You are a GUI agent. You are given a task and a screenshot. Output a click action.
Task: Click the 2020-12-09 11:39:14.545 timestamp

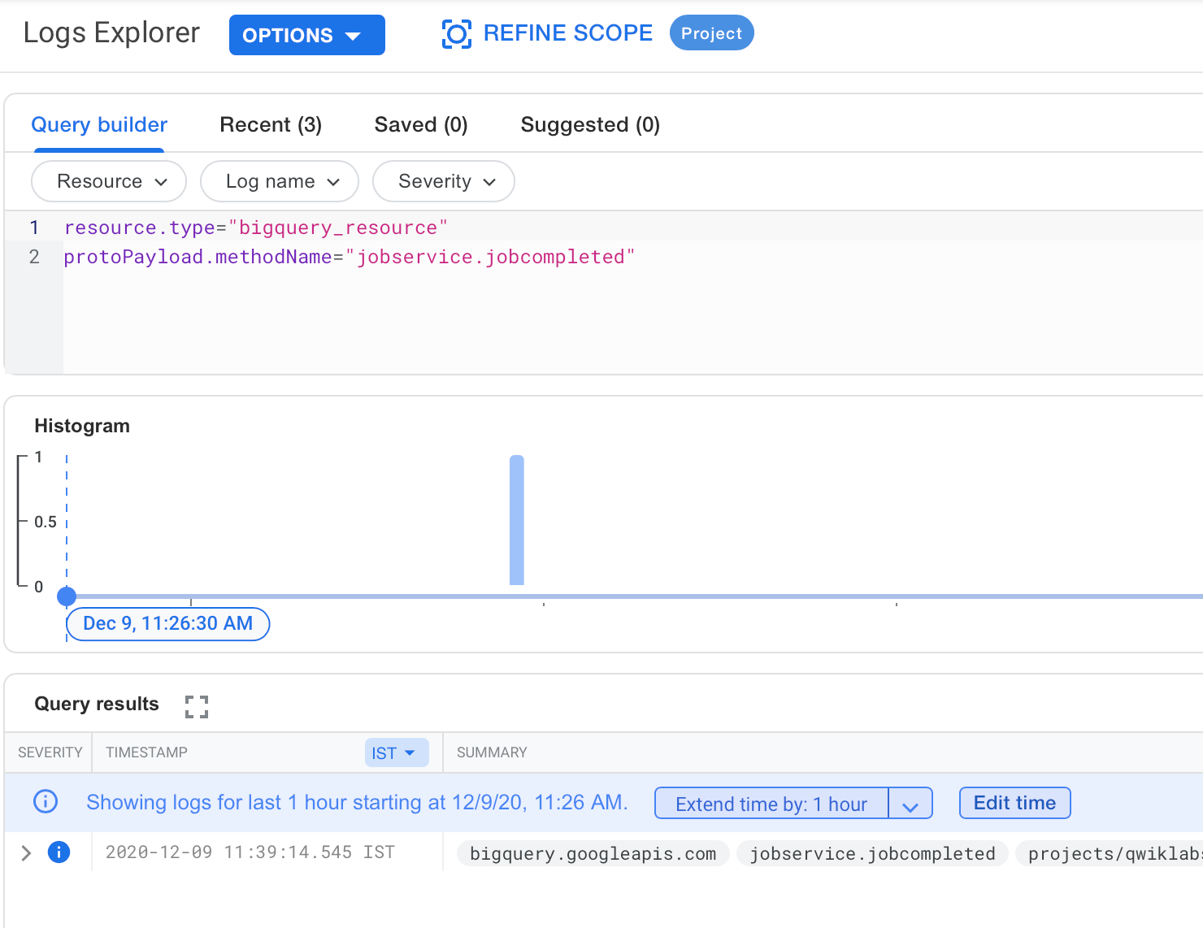coord(250,852)
